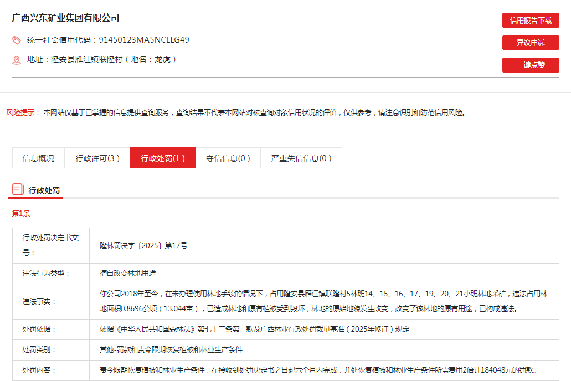Switch to the 行政许可(3) tab
The width and height of the screenshot is (571, 381).
[97, 158]
